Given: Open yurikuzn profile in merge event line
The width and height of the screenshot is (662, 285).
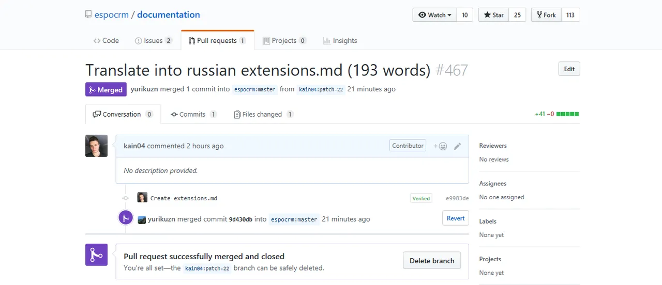Looking at the screenshot, I should coord(161,219).
